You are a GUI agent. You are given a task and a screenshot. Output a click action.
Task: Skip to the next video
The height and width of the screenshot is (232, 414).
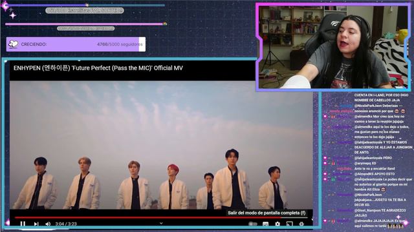(36, 224)
